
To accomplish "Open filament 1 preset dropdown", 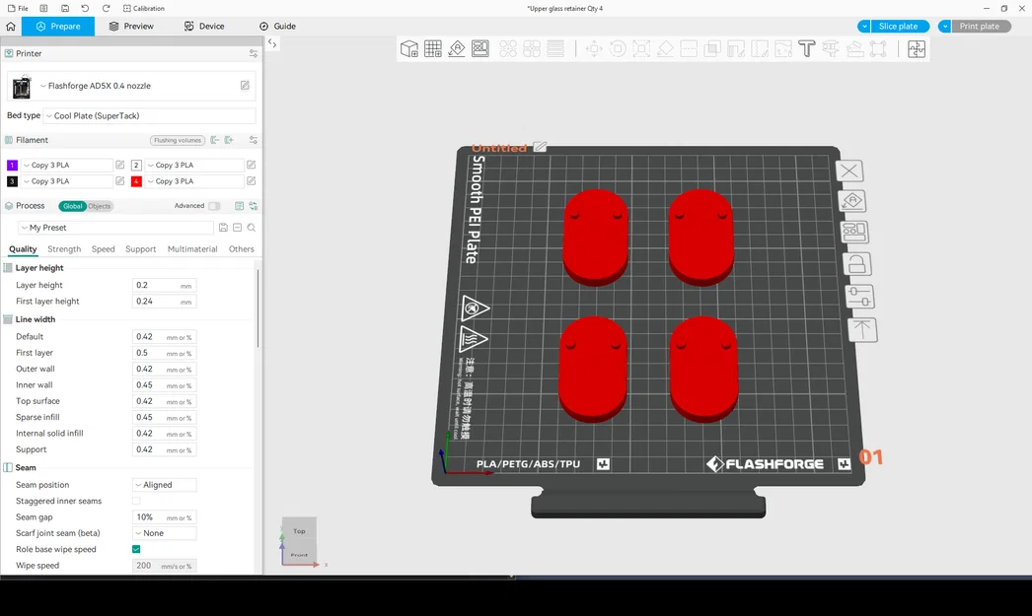I will click(x=66, y=165).
